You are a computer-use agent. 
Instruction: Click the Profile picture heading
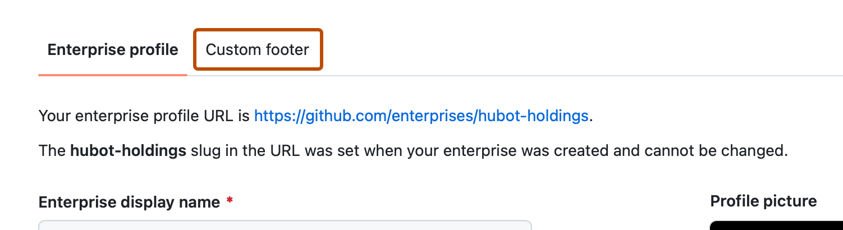click(x=763, y=201)
